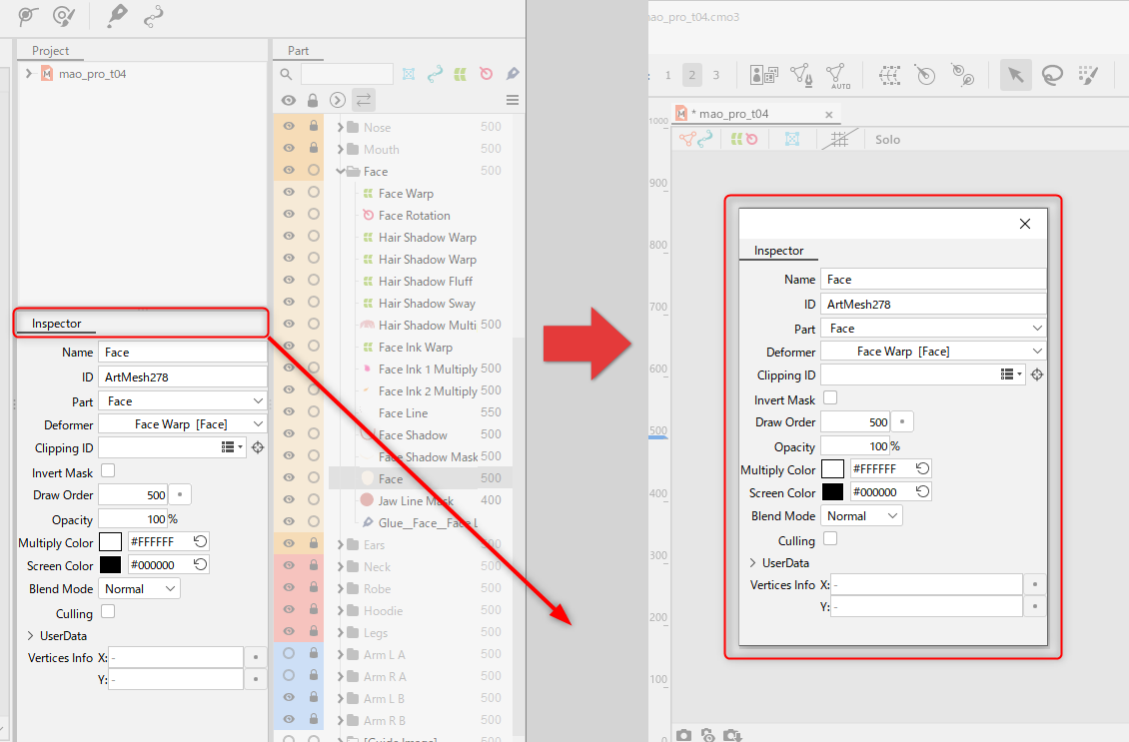
Task: Enable the warp deformer filter in the Part panel
Action: pos(461,74)
